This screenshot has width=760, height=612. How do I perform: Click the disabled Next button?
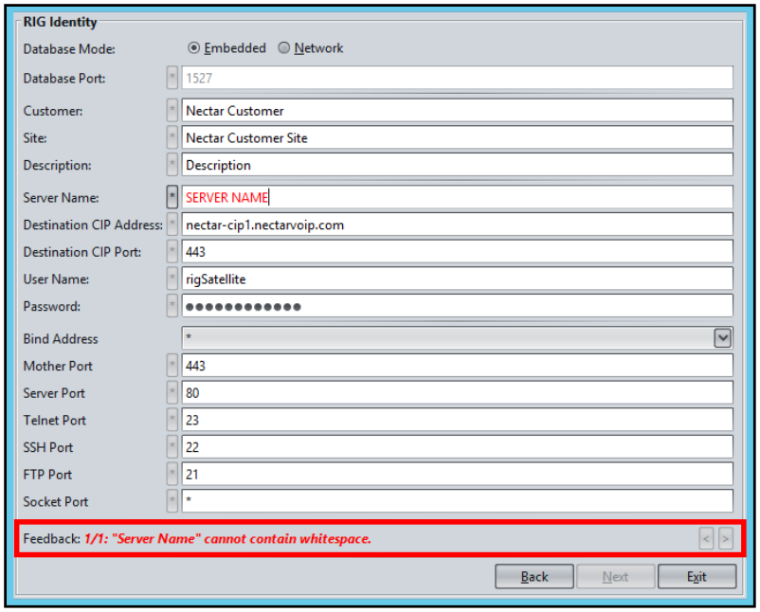tap(615, 577)
